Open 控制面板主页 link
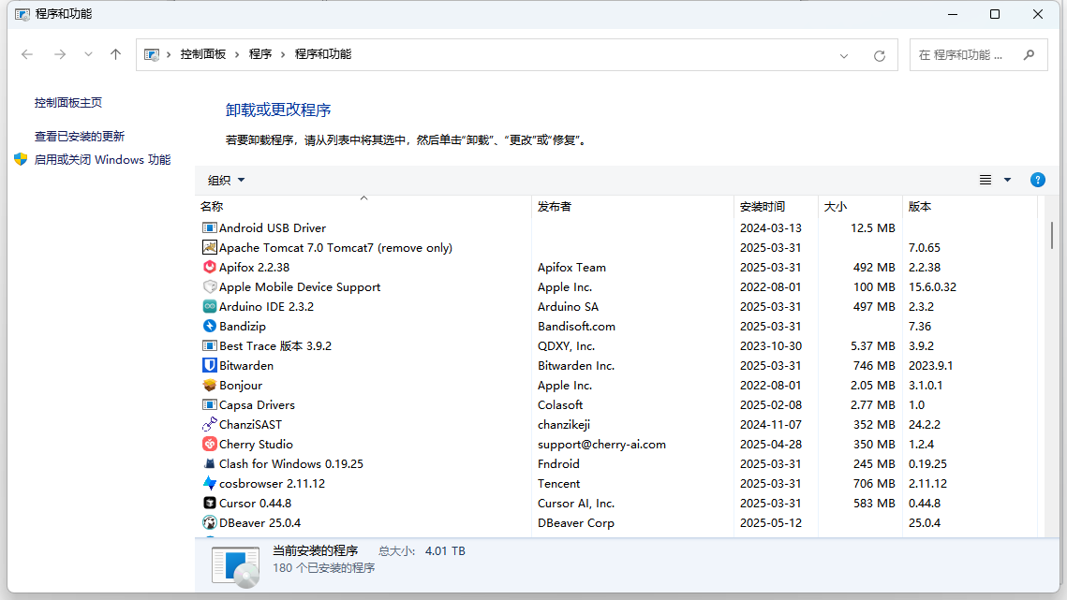 (68, 103)
